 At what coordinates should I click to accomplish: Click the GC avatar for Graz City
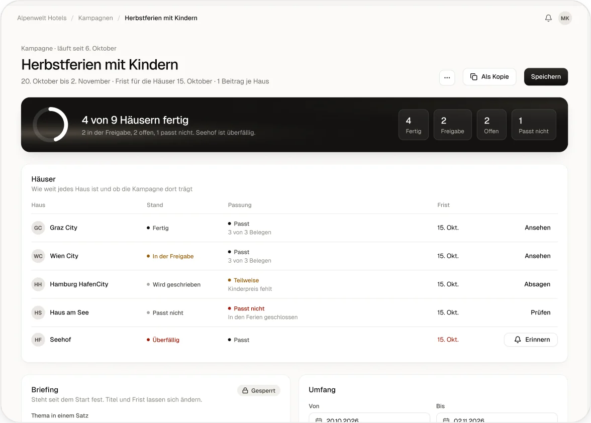click(x=38, y=228)
